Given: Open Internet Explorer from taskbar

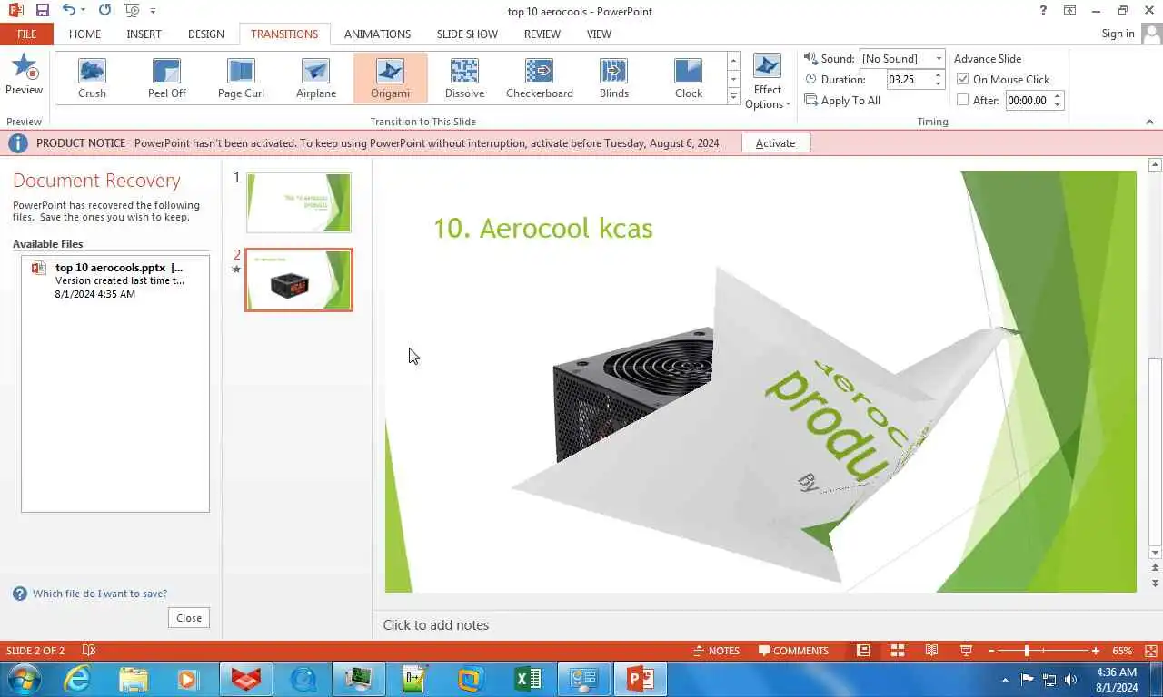Looking at the screenshot, I should (78, 679).
